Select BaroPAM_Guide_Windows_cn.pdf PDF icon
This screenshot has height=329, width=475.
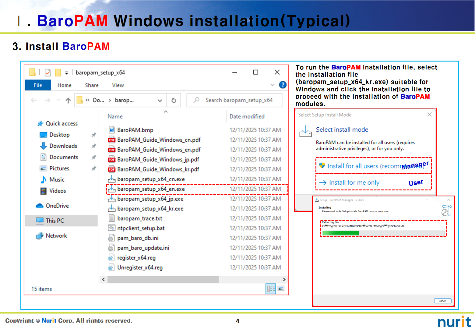[x=112, y=140]
